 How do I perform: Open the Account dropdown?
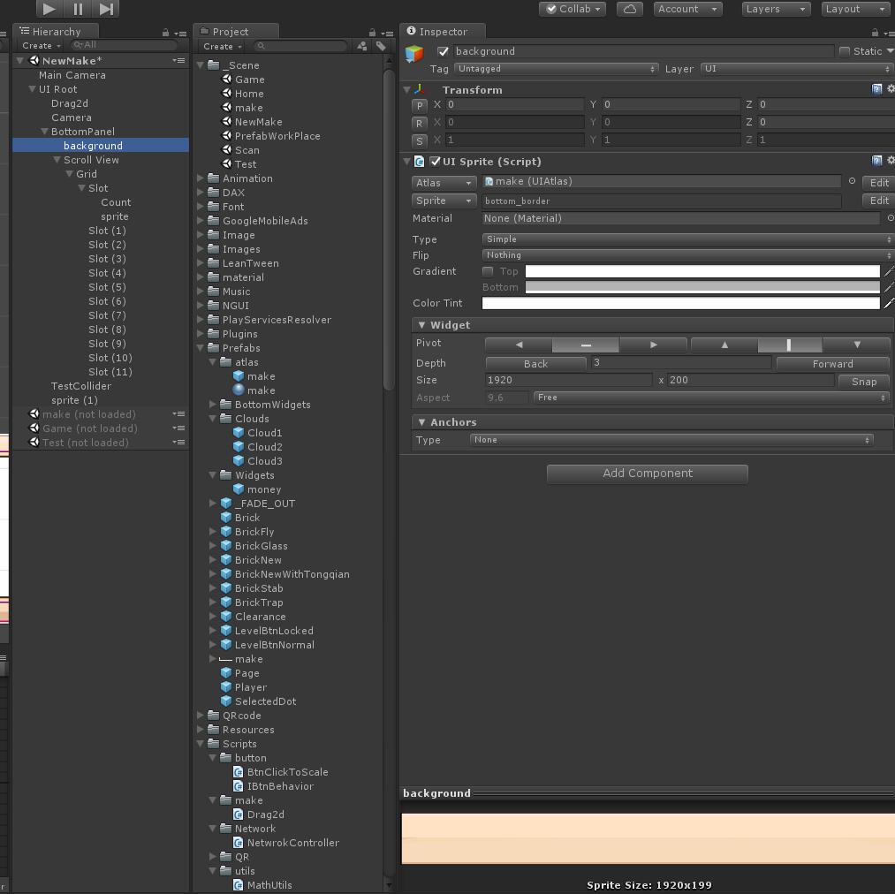pyautogui.click(x=687, y=9)
